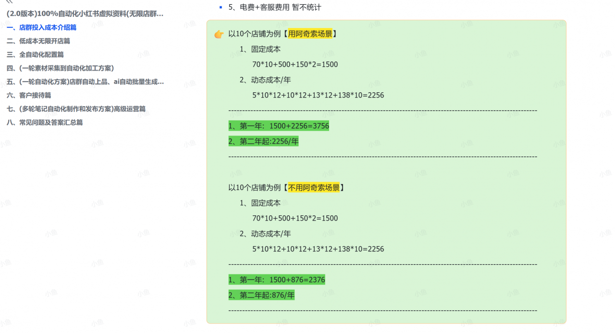Open chapter 四、一轮素材采集到自动化加工方案
The image size is (615, 333).
[x=56, y=68]
